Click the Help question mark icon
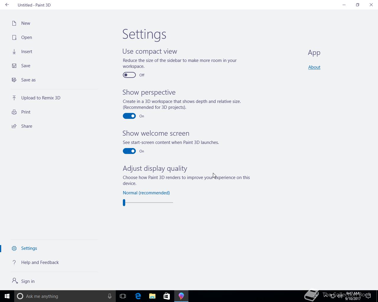 coord(14,262)
